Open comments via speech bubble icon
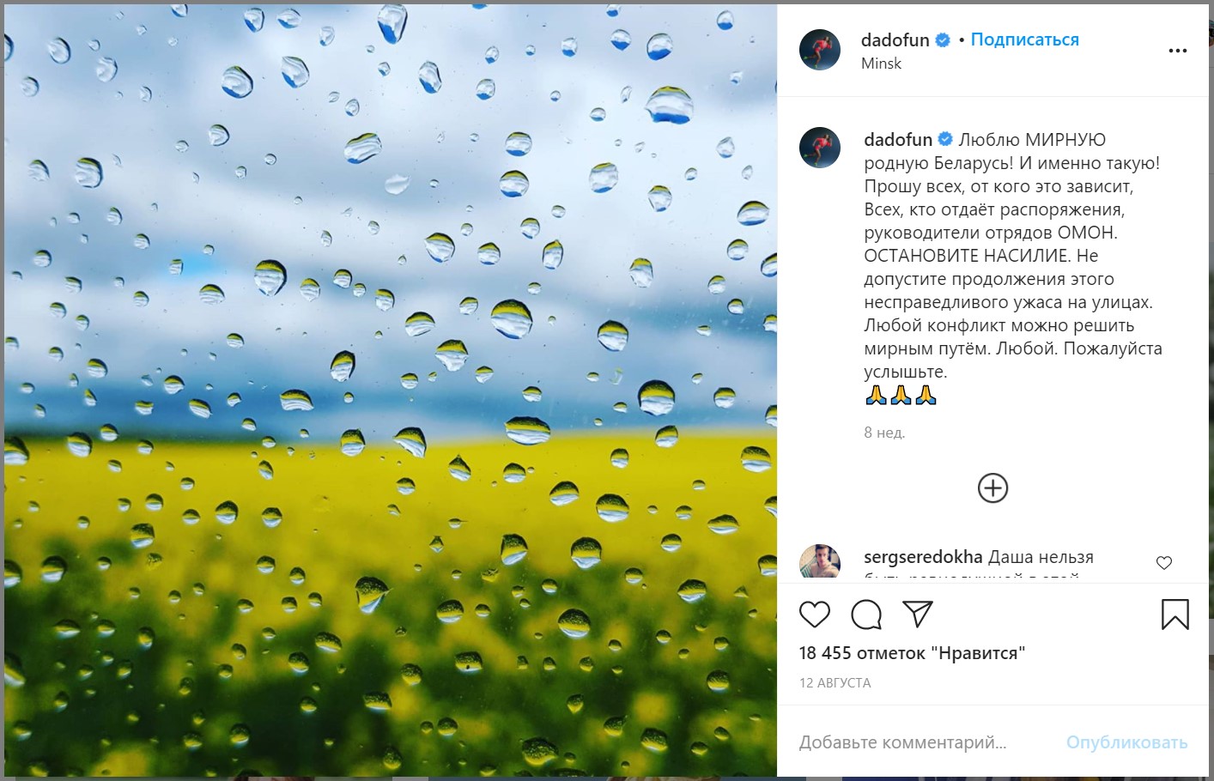This screenshot has height=781, width=1214. (866, 615)
